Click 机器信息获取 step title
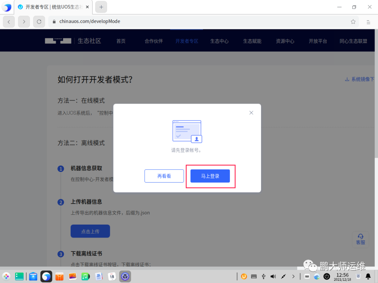Viewport: 378px width, 283px height. pos(86,168)
